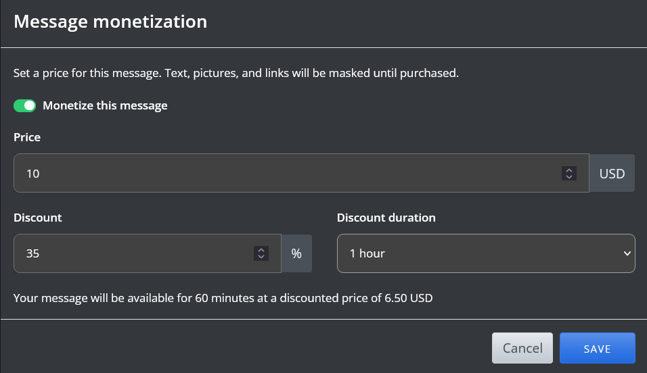Click the Message monetization dialog title

pyautogui.click(x=110, y=22)
